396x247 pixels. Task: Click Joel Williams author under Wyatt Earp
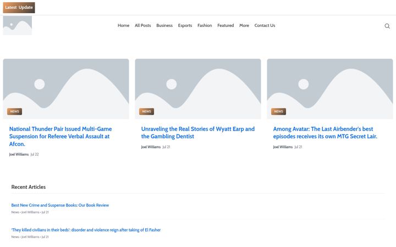pos(151,147)
